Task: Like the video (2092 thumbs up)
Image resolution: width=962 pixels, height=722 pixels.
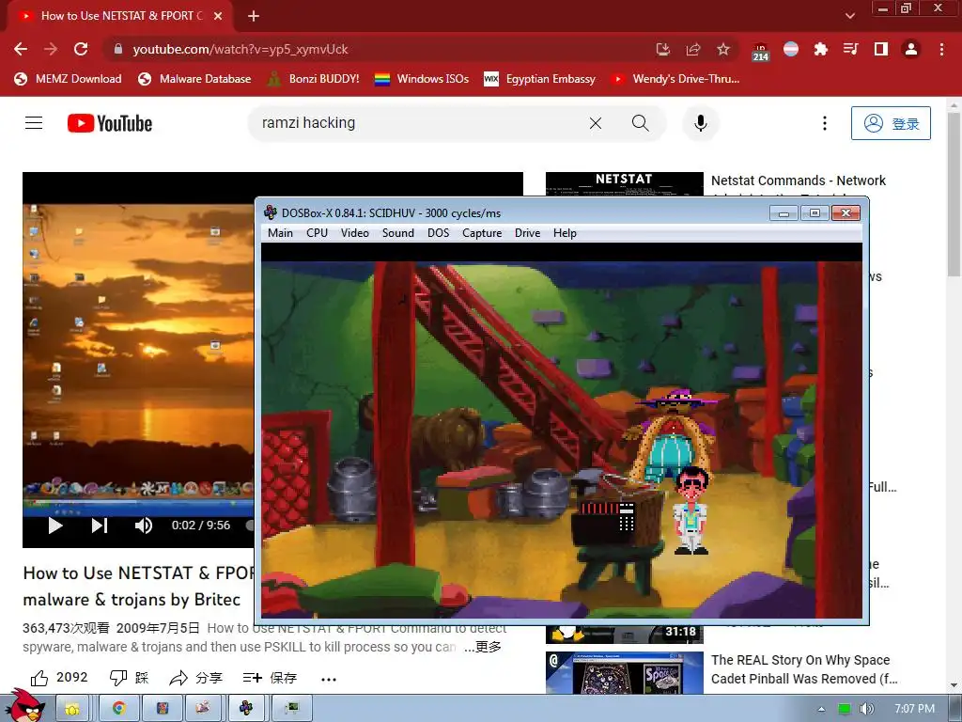Action: pos(59,678)
